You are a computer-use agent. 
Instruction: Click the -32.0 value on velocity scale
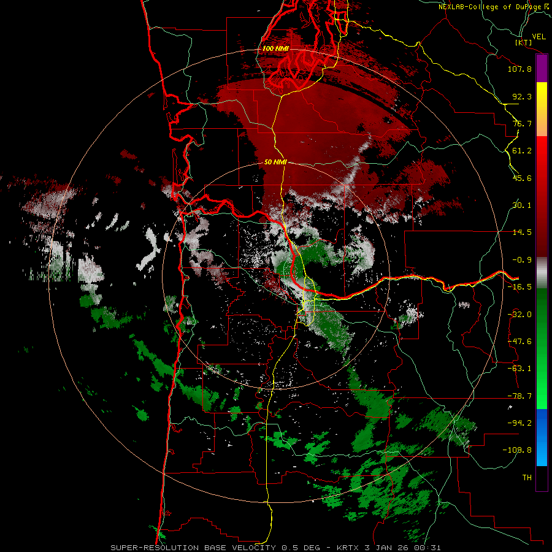coord(519,315)
